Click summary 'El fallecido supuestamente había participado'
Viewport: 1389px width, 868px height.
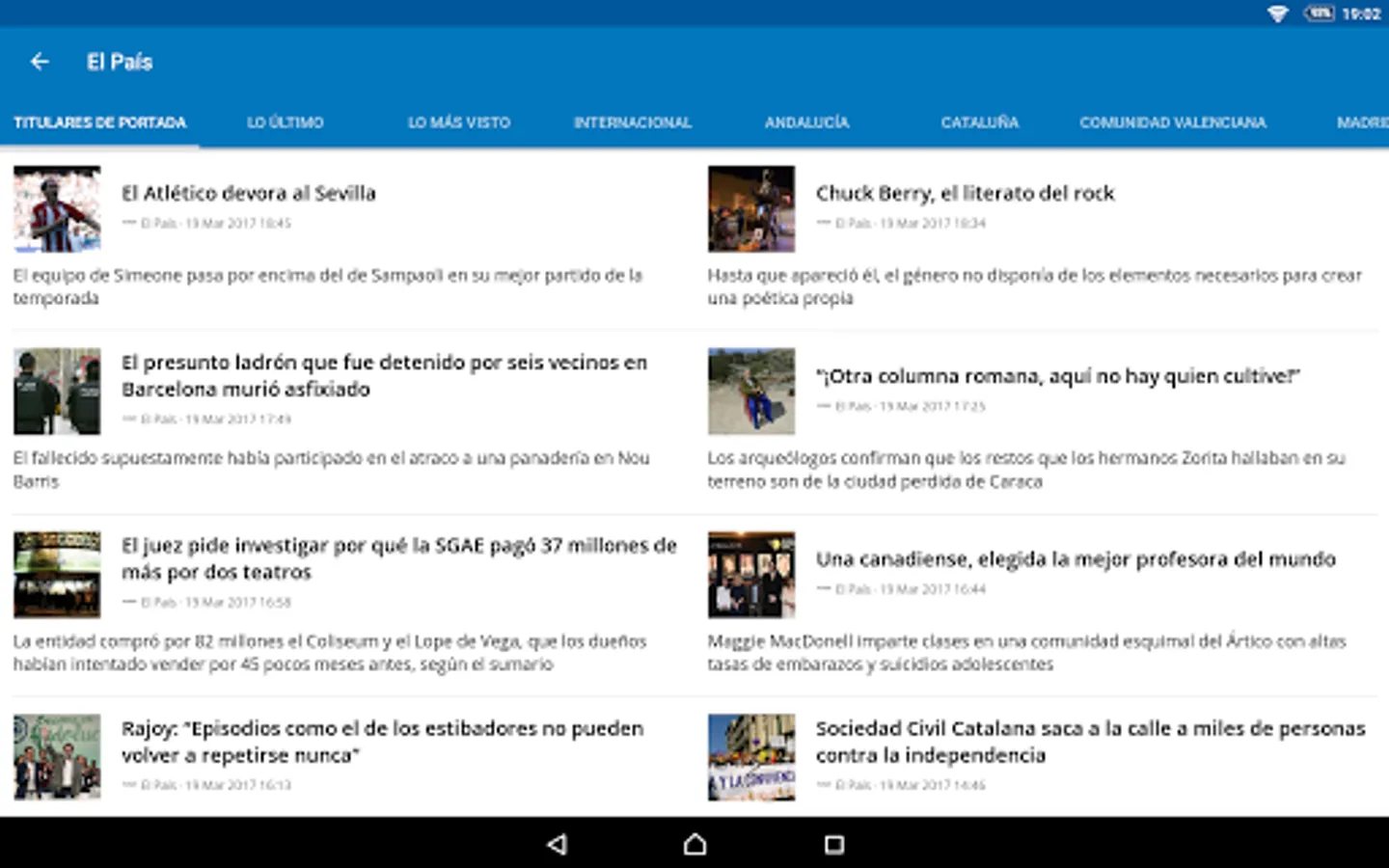click(331, 470)
